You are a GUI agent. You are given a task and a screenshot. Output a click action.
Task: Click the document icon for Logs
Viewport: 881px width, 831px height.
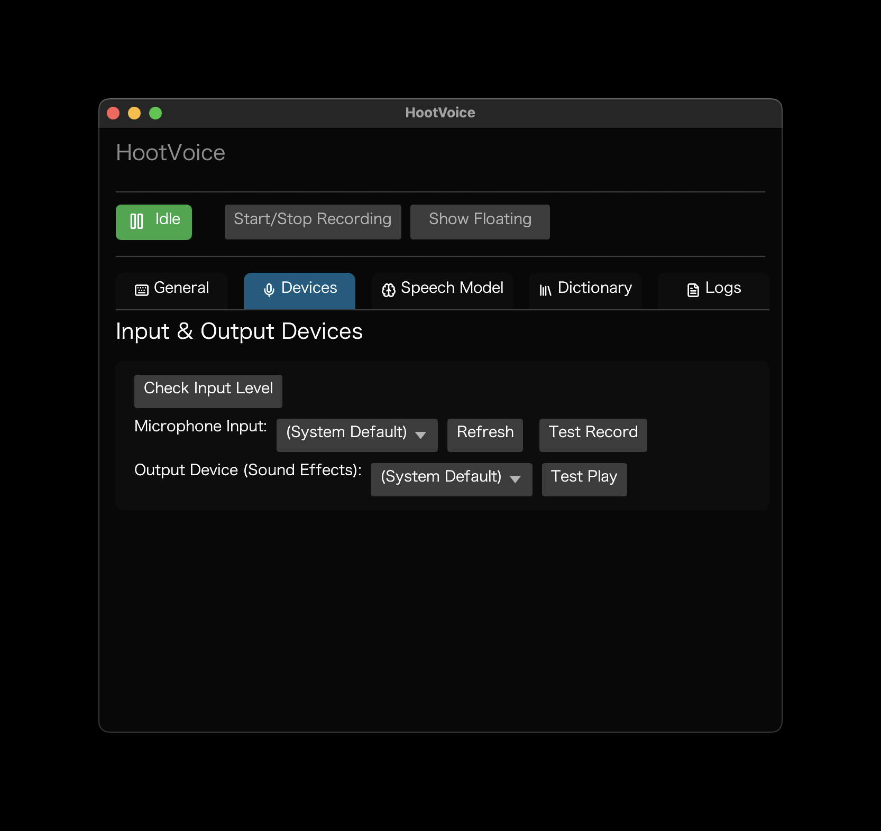[693, 290]
